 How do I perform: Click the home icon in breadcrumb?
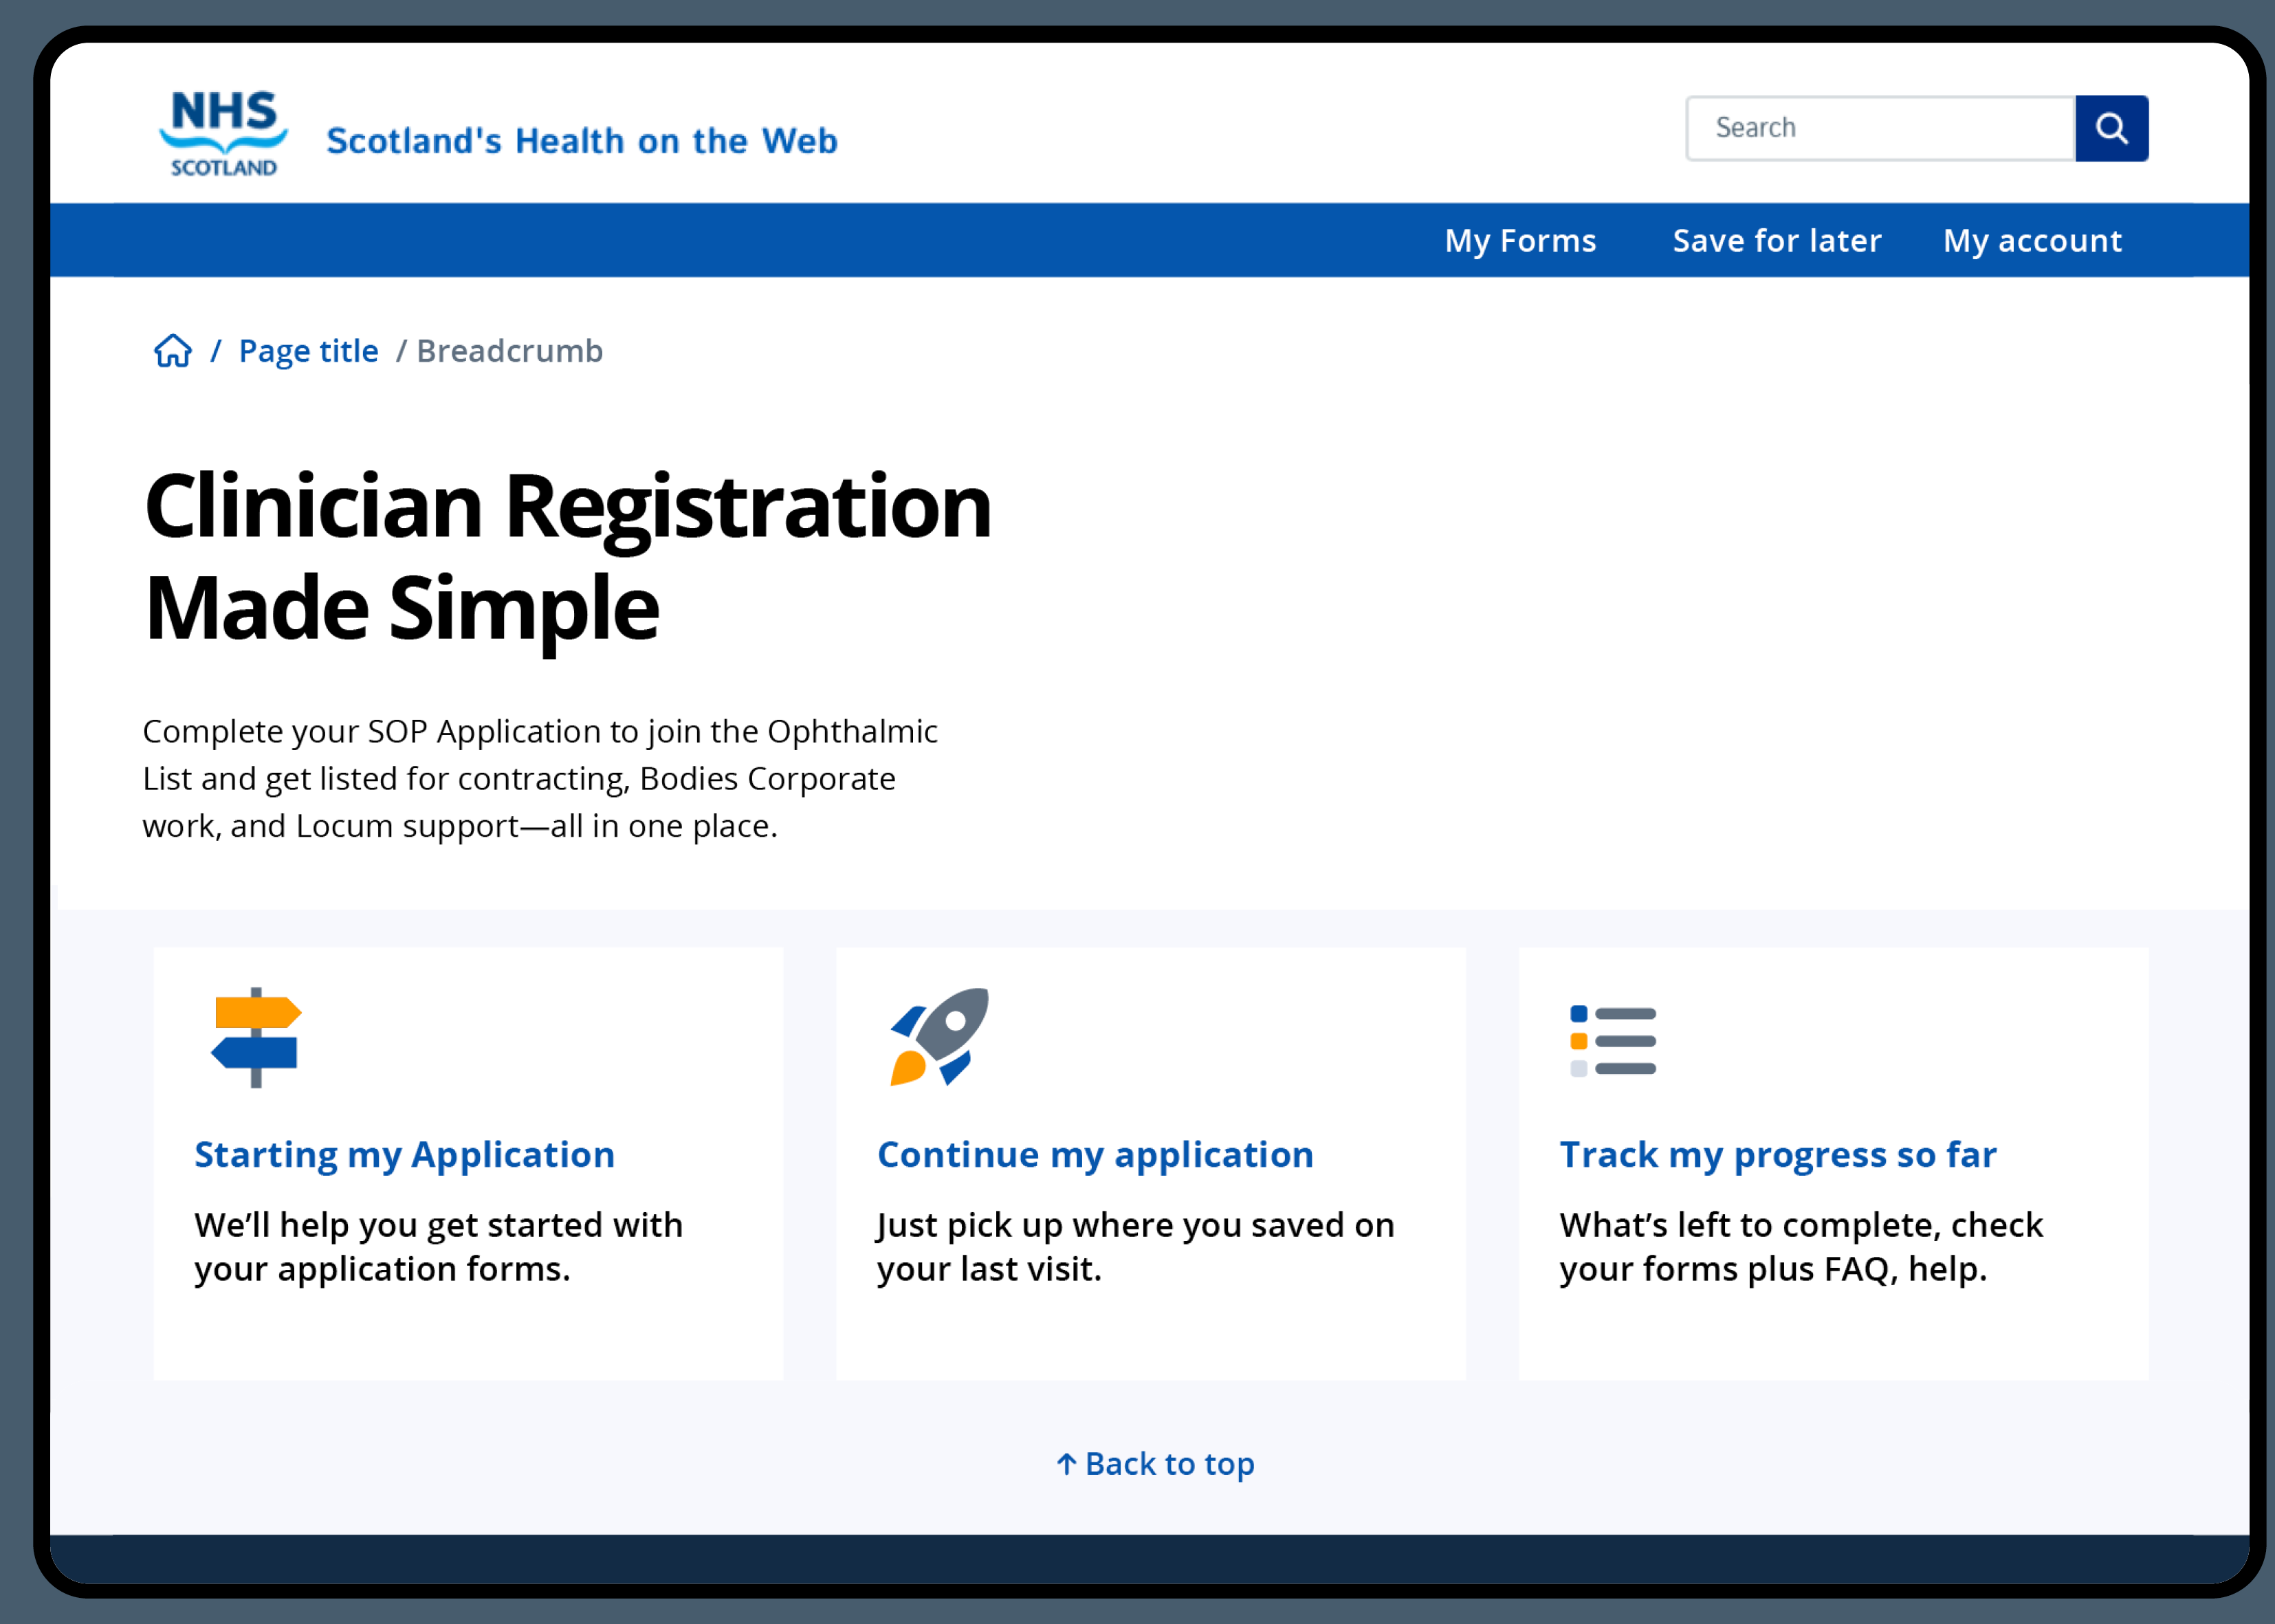click(173, 351)
